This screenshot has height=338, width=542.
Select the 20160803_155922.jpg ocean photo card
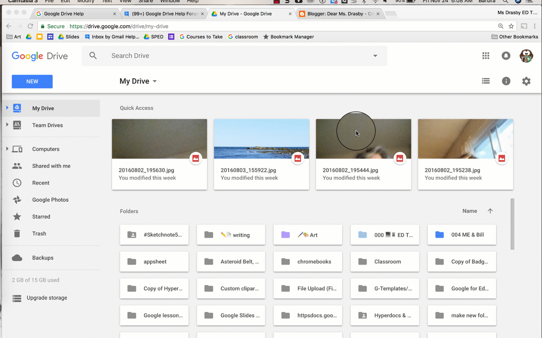[261, 154]
